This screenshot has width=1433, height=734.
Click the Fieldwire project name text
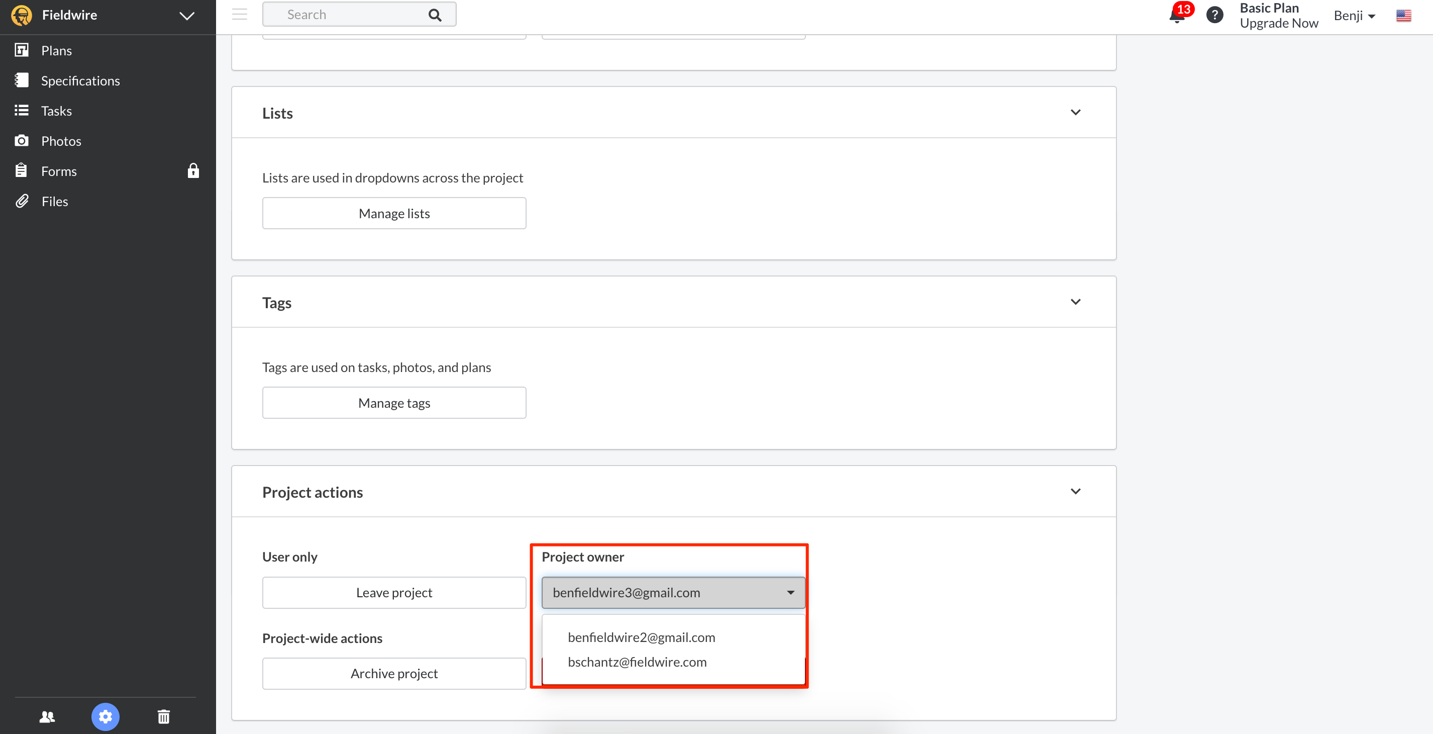click(x=69, y=15)
